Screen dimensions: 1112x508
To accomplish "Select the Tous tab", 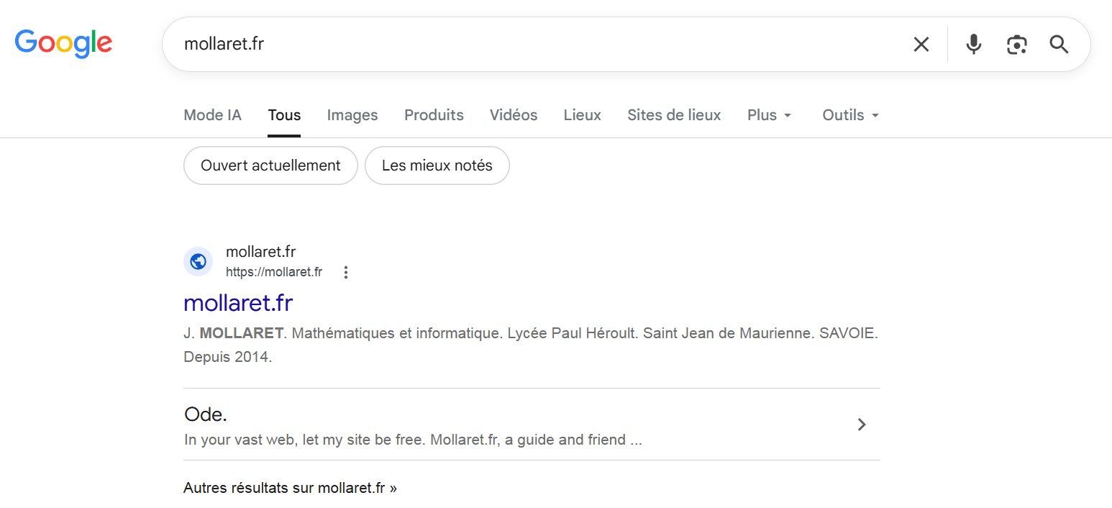I will click(x=284, y=115).
